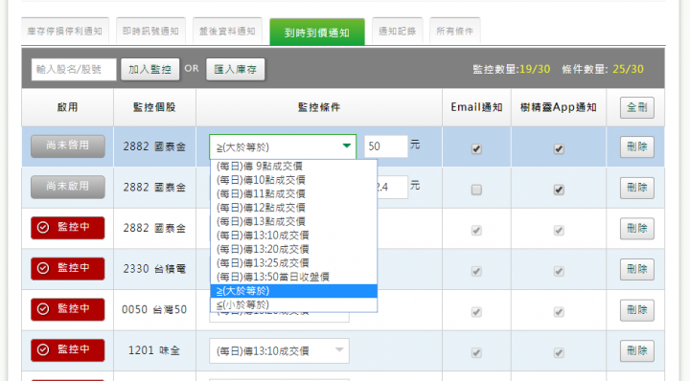Click 刪除 for 2330 台積電 row
690x381 pixels.
tap(636, 269)
